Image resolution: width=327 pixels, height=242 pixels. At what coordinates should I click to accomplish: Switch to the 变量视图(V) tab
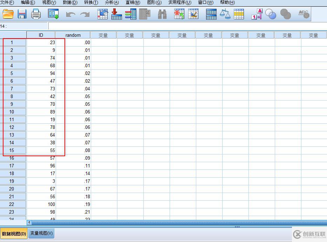(41, 233)
